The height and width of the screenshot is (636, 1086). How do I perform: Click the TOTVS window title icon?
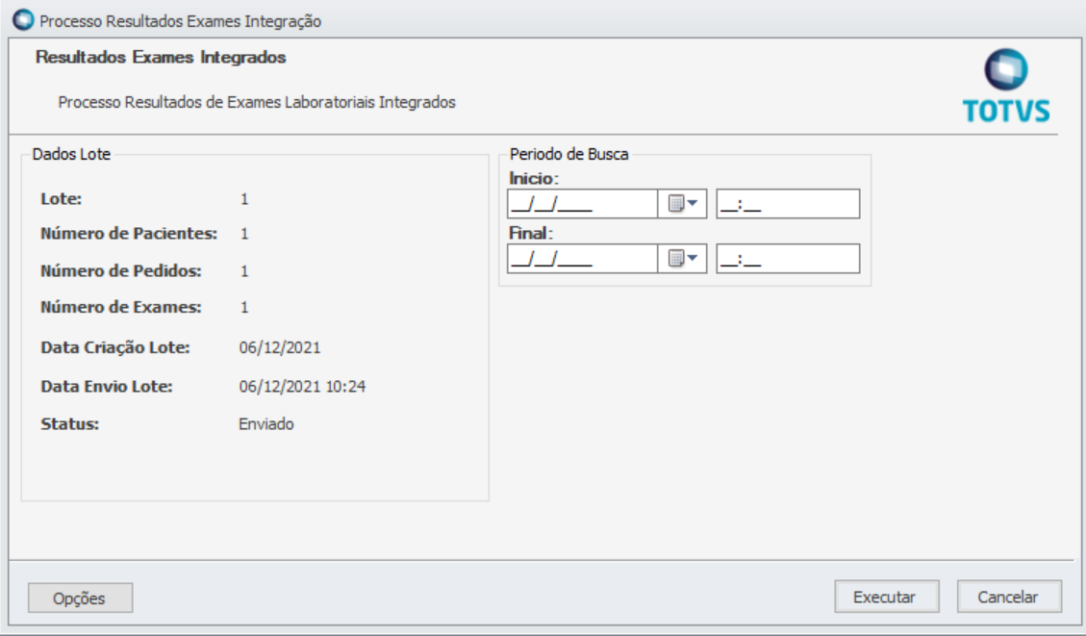coord(23,20)
